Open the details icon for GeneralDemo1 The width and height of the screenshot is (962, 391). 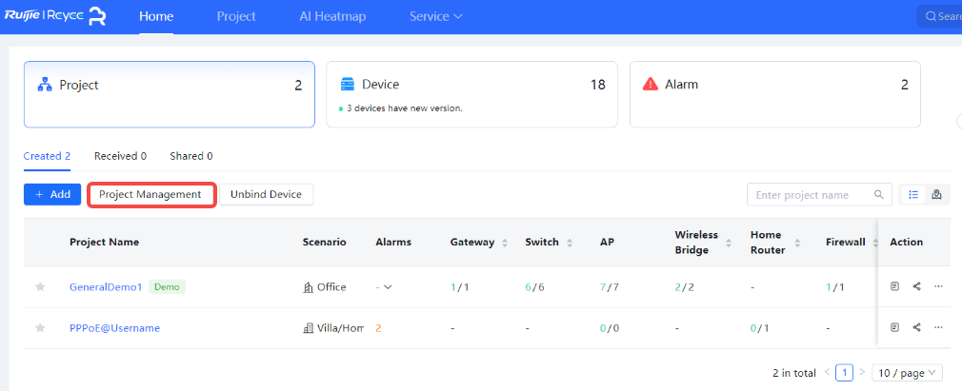(x=894, y=286)
